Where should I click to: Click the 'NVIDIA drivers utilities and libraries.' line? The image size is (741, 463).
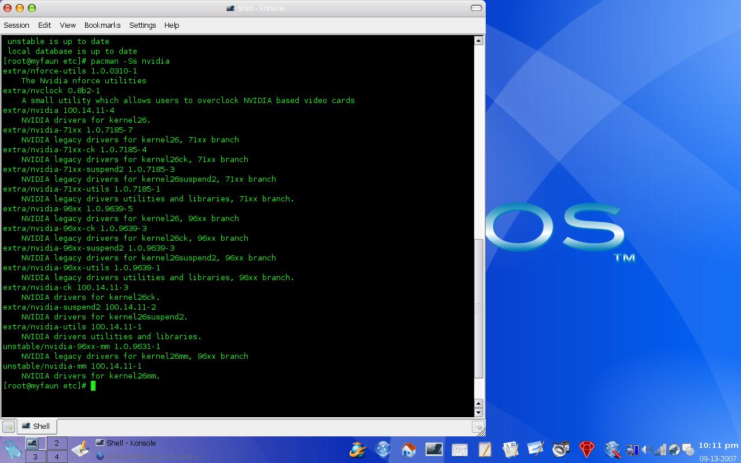pos(112,336)
